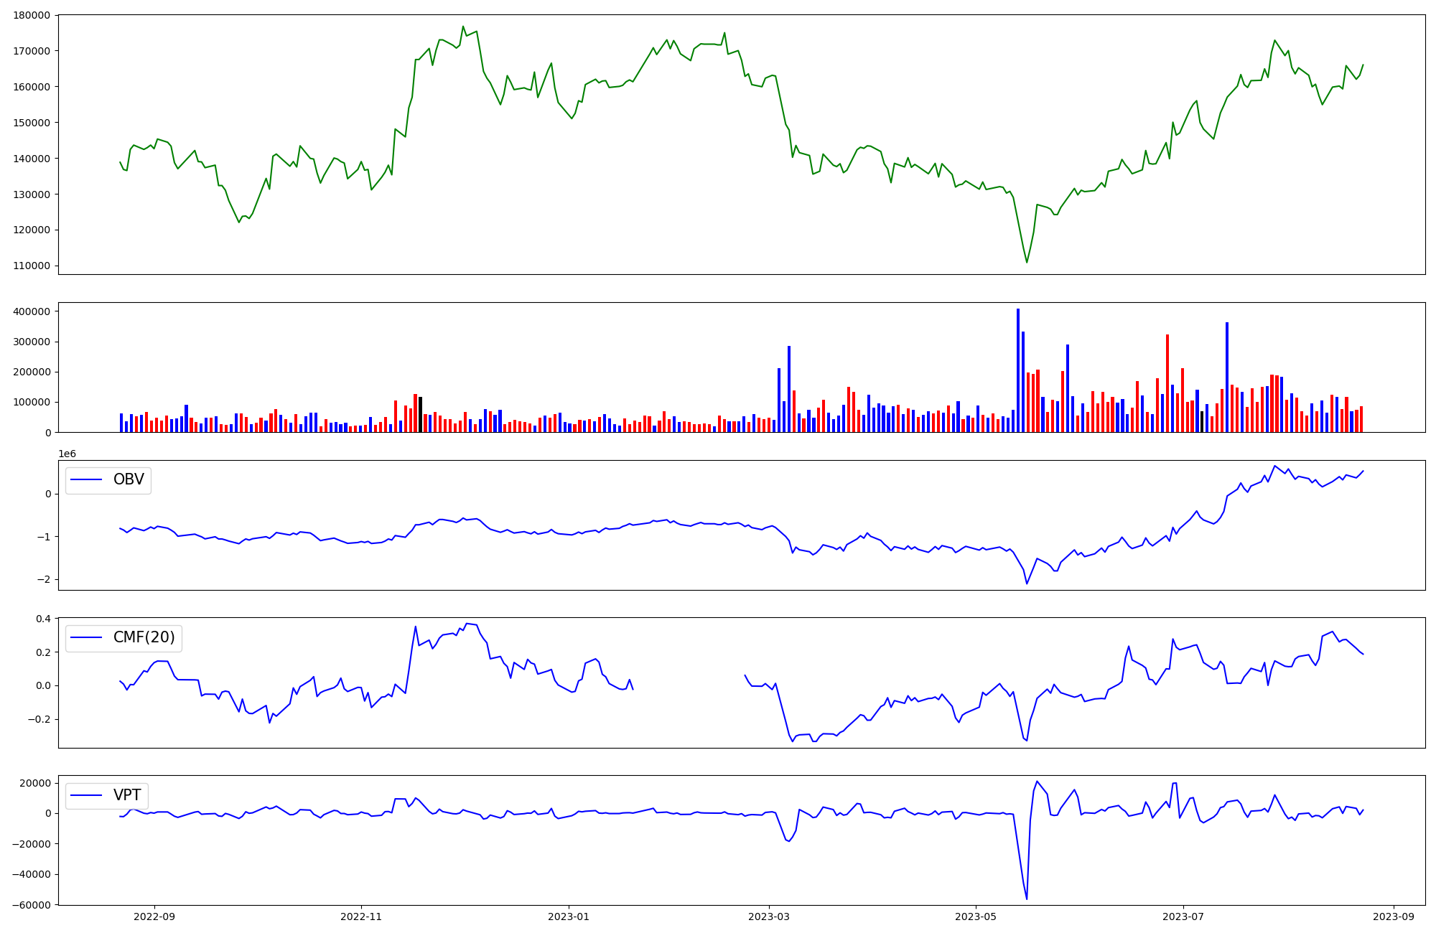
Task: Click the OBV legend box
Action: point(108,480)
